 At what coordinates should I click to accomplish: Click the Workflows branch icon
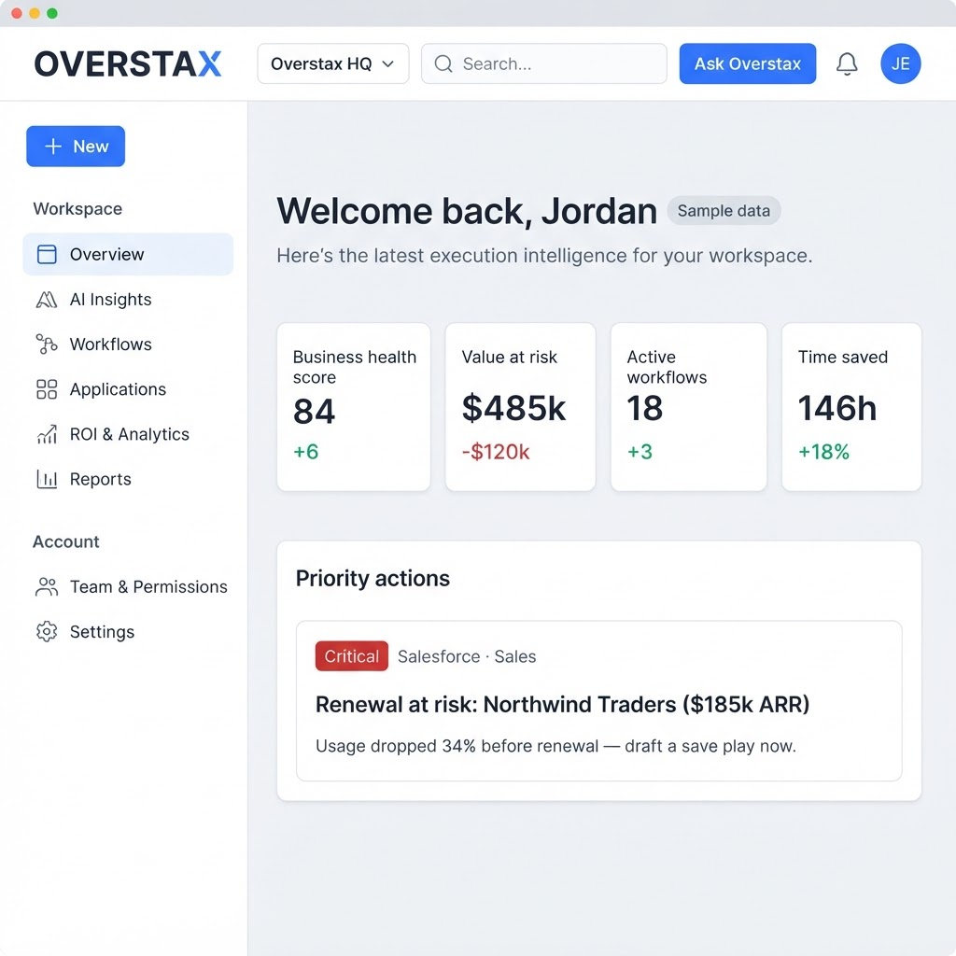[x=47, y=344]
